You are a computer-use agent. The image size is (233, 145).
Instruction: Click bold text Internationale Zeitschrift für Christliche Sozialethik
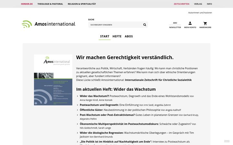pos(158,80)
